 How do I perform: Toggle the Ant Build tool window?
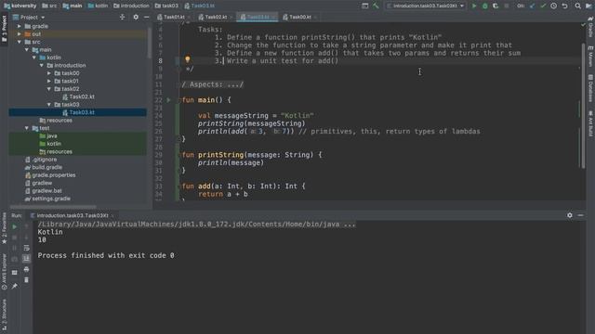coord(590,123)
